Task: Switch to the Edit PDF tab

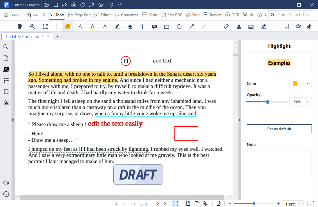Action: coord(171,15)
